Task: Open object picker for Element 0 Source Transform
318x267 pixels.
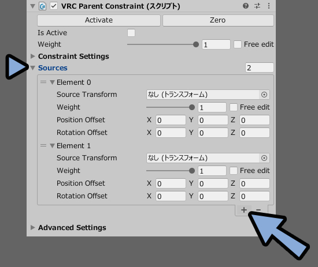Action: click(264, 95)
